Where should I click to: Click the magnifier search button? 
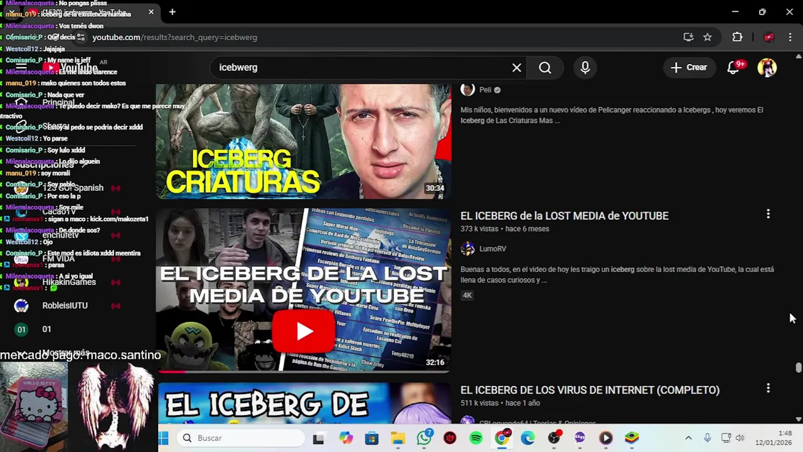[545, 67]
